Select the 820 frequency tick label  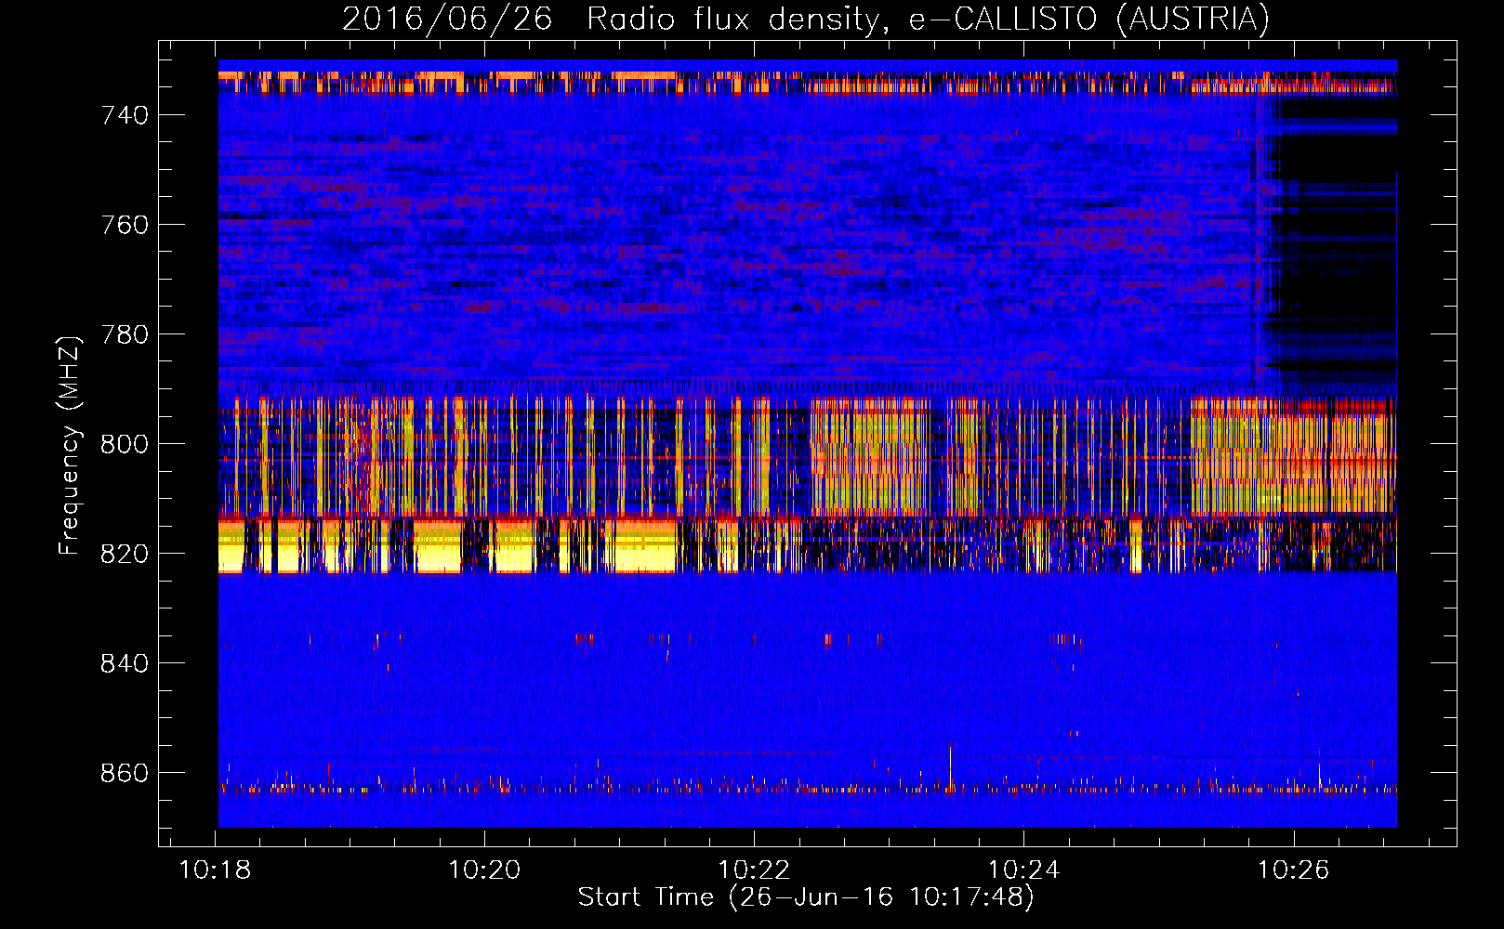[x=125, y=554]
